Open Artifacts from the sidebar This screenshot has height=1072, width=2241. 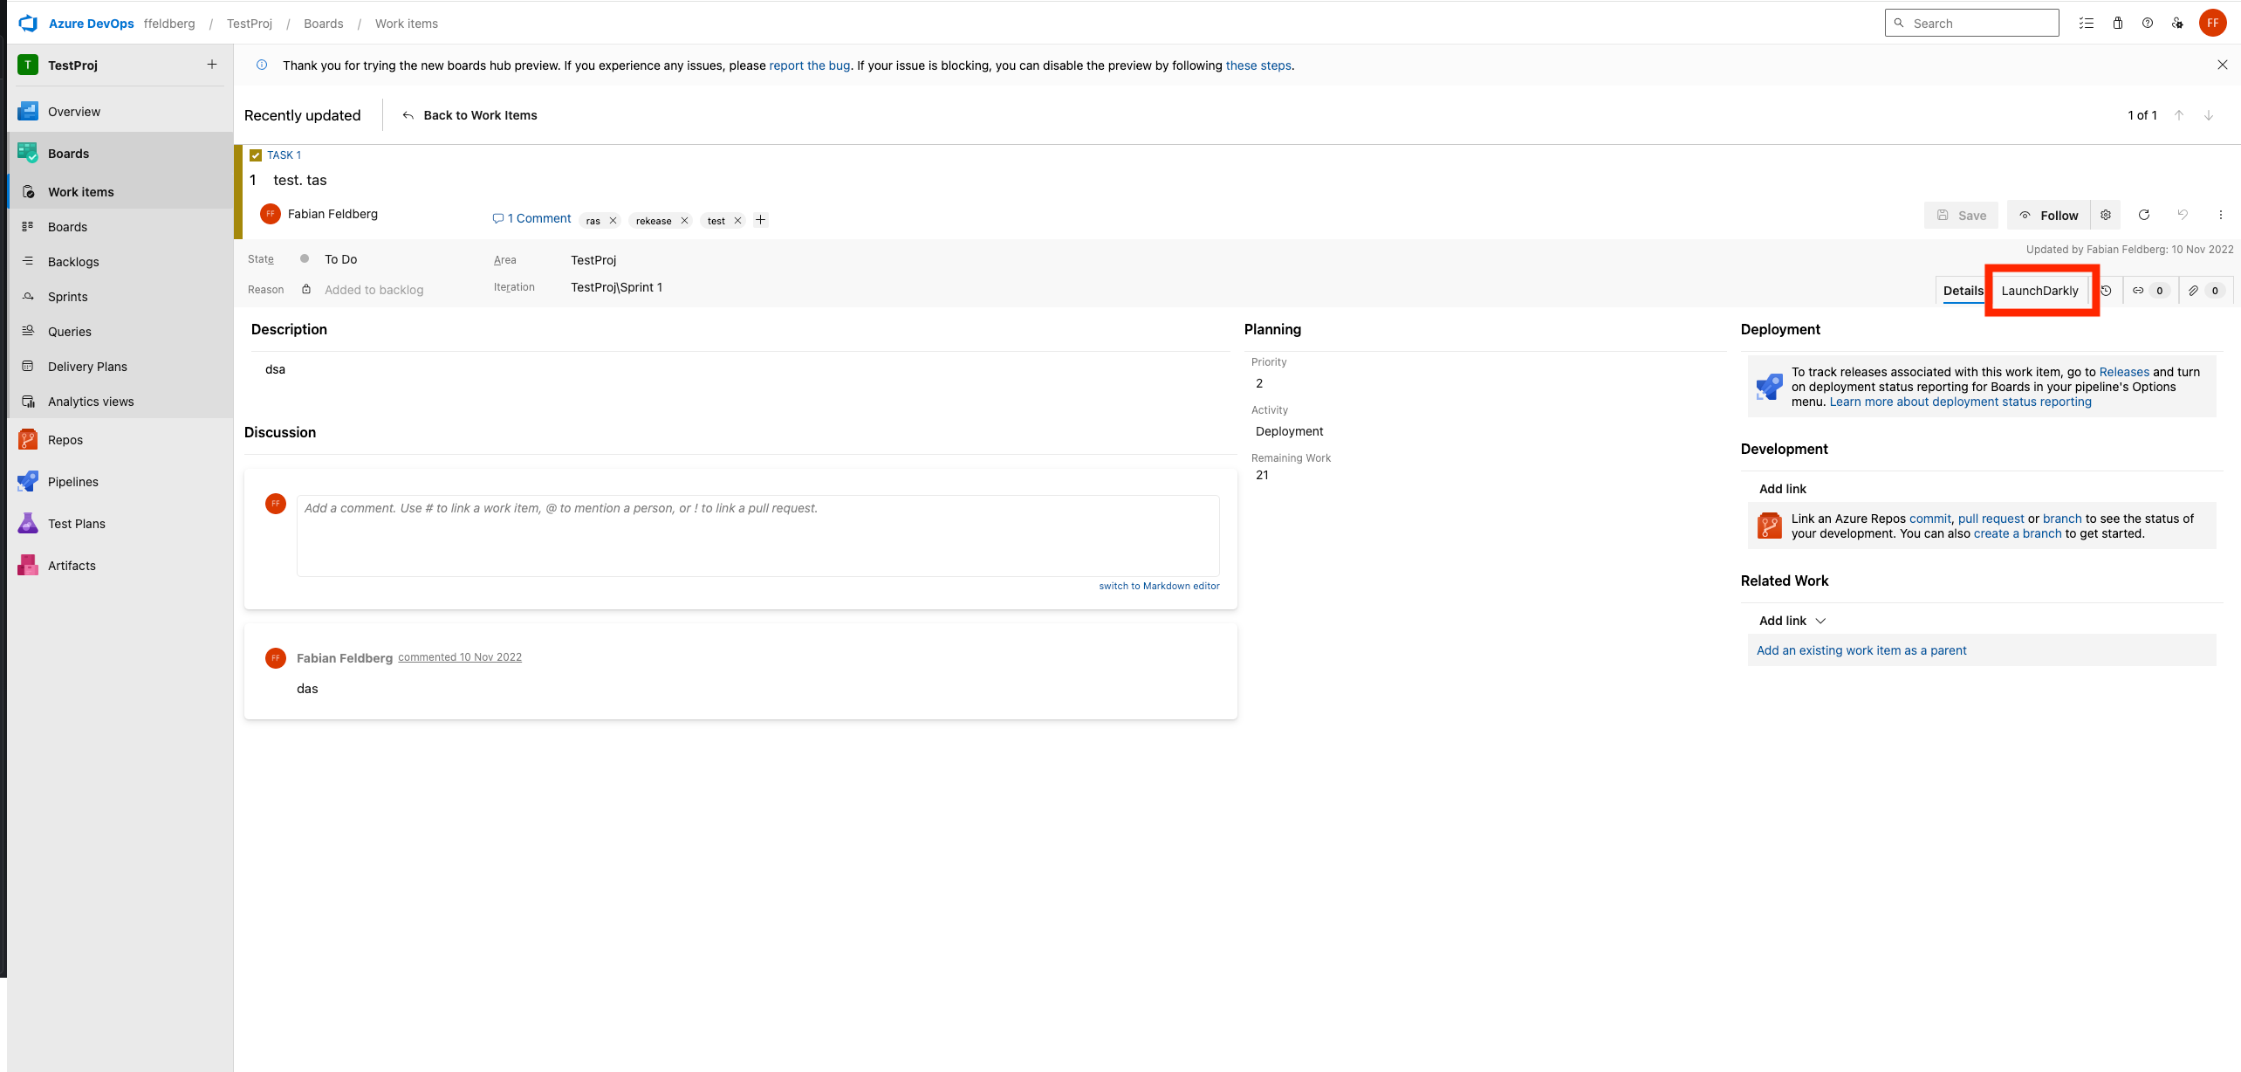point(27,565)
